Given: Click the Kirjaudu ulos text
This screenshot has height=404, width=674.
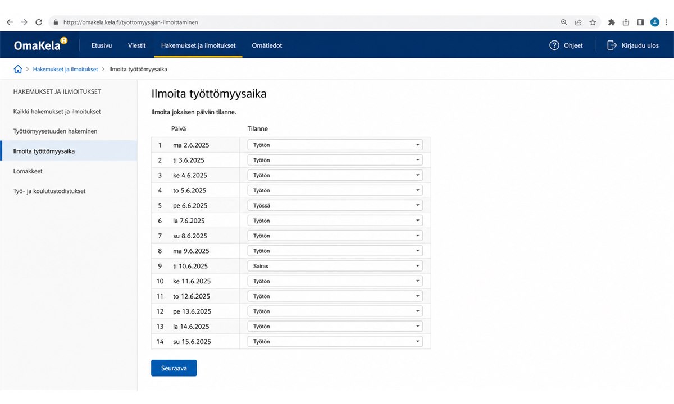Looking at the screenshot, I should click(640, 45).
